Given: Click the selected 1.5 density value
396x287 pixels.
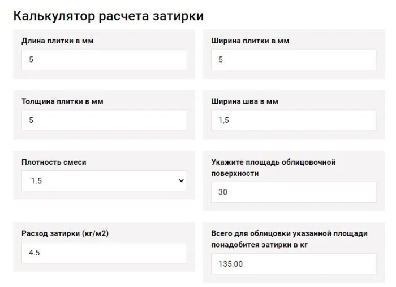Looking at the screenshot, I should click(36, 181).
